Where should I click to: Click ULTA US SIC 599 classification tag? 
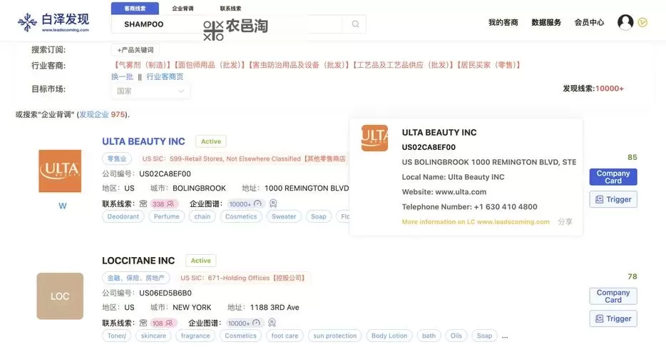(x=244, y=159)
